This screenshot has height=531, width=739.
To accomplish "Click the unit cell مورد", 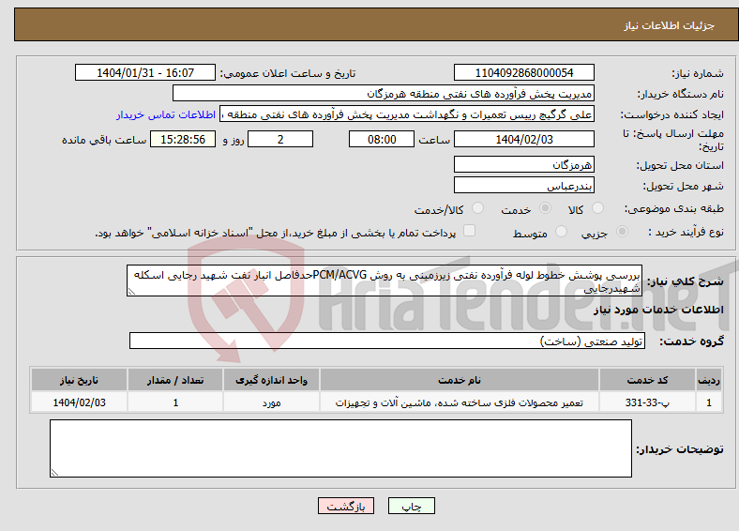I will (271, 402).
